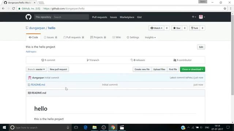
Task: Click the Cortana microphone icon
Action: [68, 127]
